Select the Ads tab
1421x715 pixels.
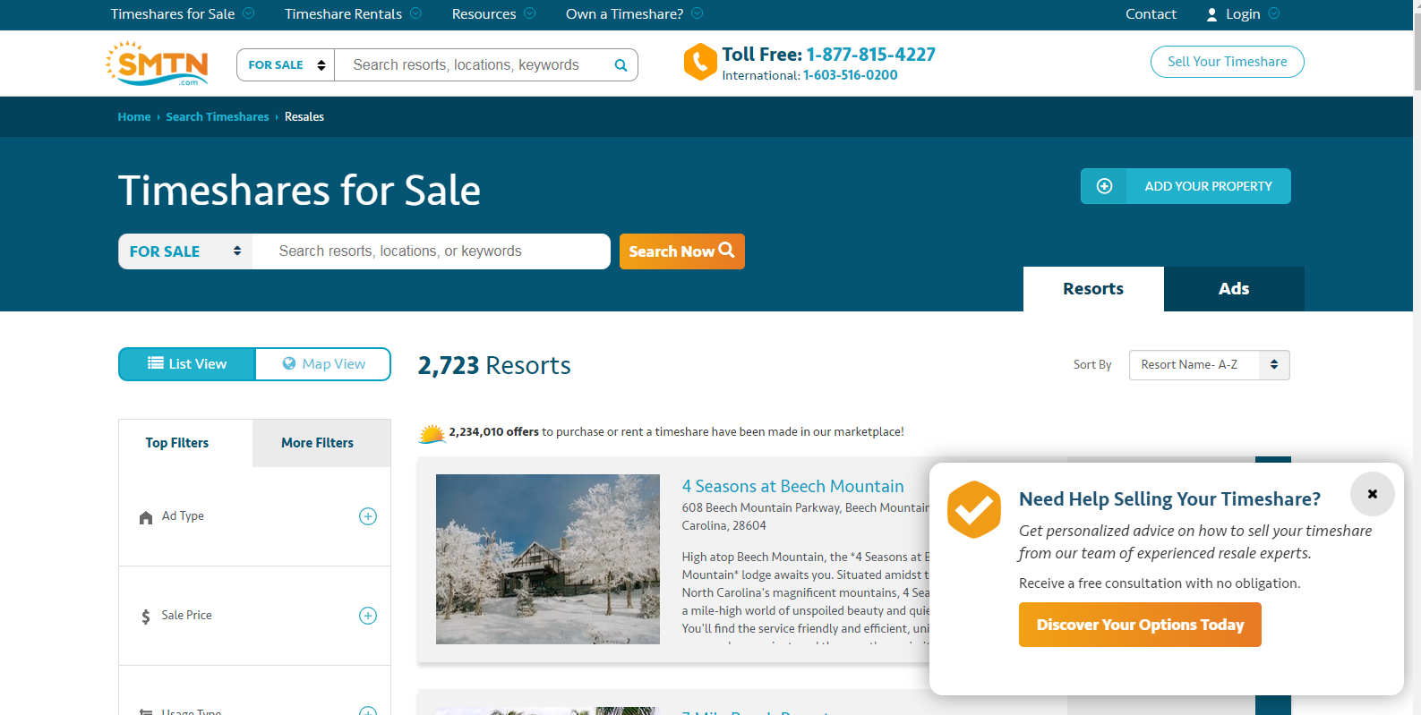(1234, 289)
